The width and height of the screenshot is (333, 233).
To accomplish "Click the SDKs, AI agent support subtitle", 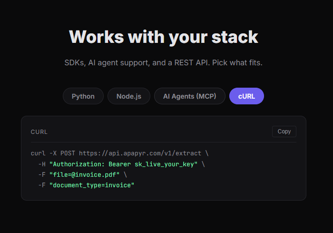I will coord(163,63).
